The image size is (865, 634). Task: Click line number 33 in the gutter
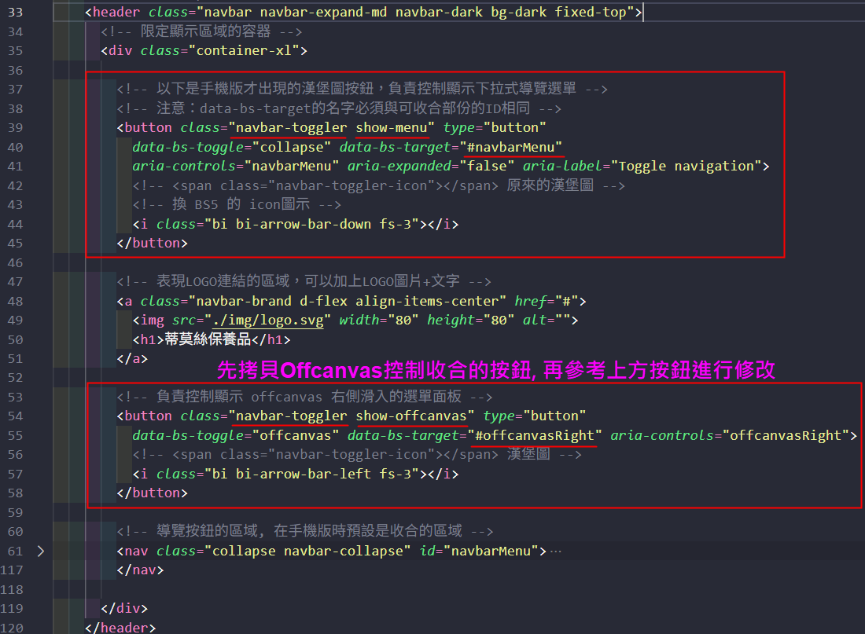15,13
